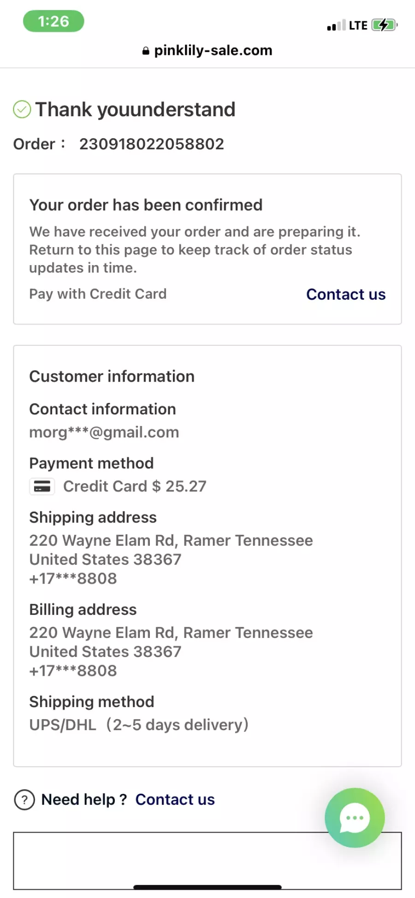The width and height of the screenshot is (415, 898).
Task: Tap the pinklily-sale.com address bar
Action: tap(207, 51)
